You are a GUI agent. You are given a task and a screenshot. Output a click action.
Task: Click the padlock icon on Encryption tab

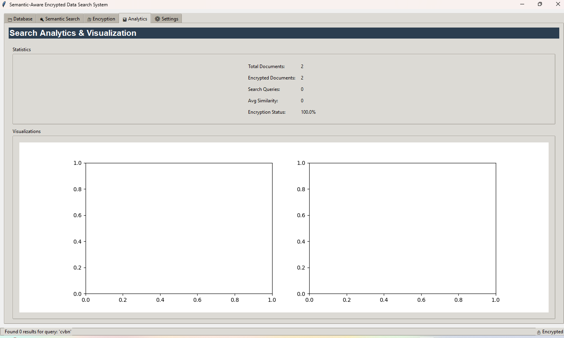coord(89,19)
